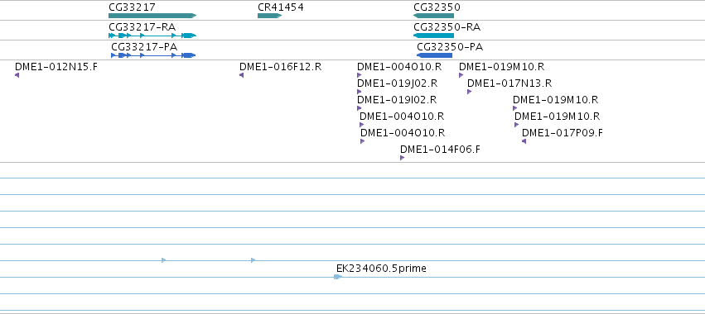Viewport: 705px width, 314px height.
Task: Open the CG33217-RA transcript label
Action: tap(142, 27)
